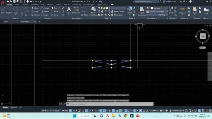Activate the Mirror command
Screen dimensions: 212x119
pyautogui.click(x=45, y=12)
